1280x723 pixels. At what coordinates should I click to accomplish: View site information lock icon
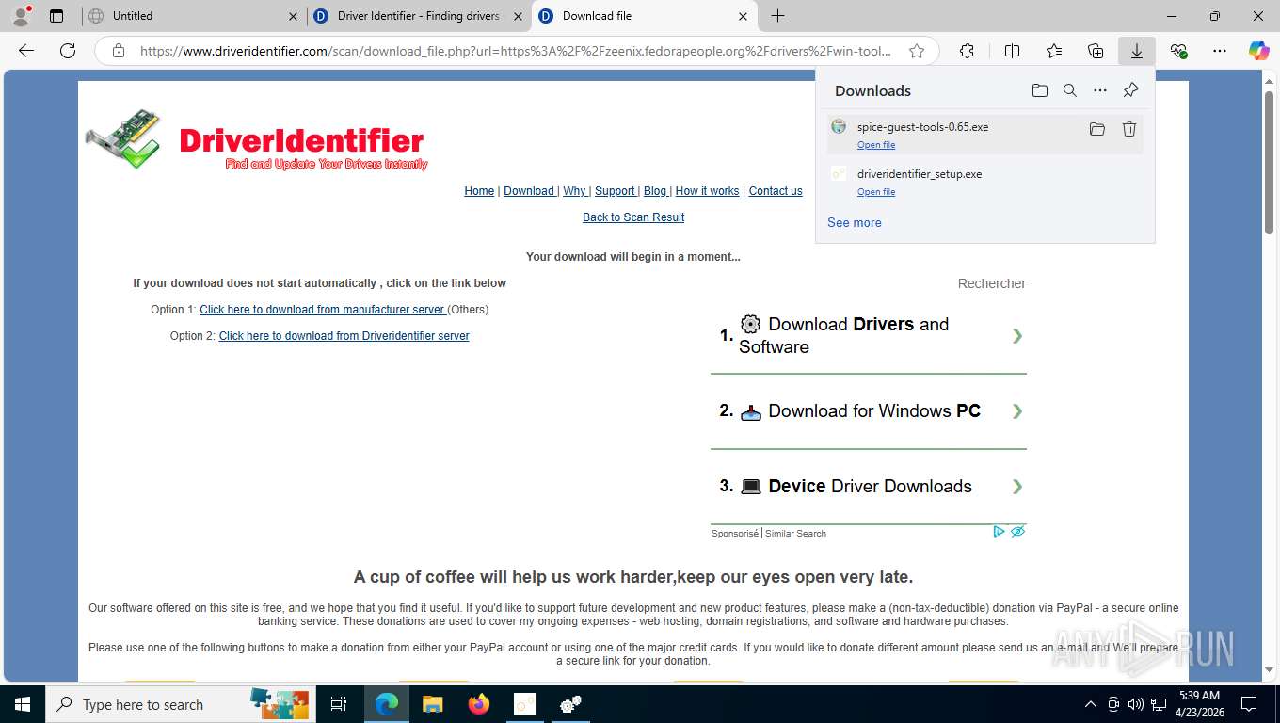tap(119, 51)
